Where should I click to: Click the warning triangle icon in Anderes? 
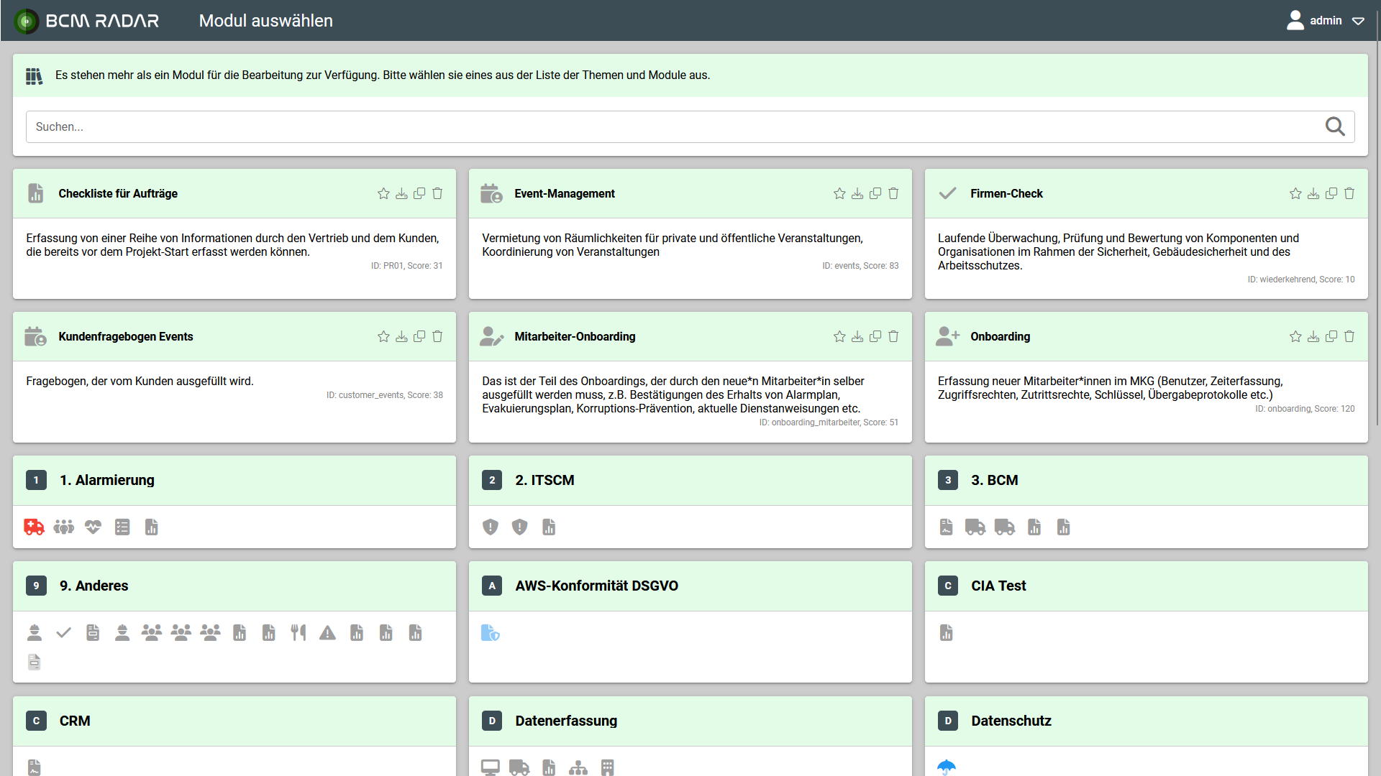(327, 633)
